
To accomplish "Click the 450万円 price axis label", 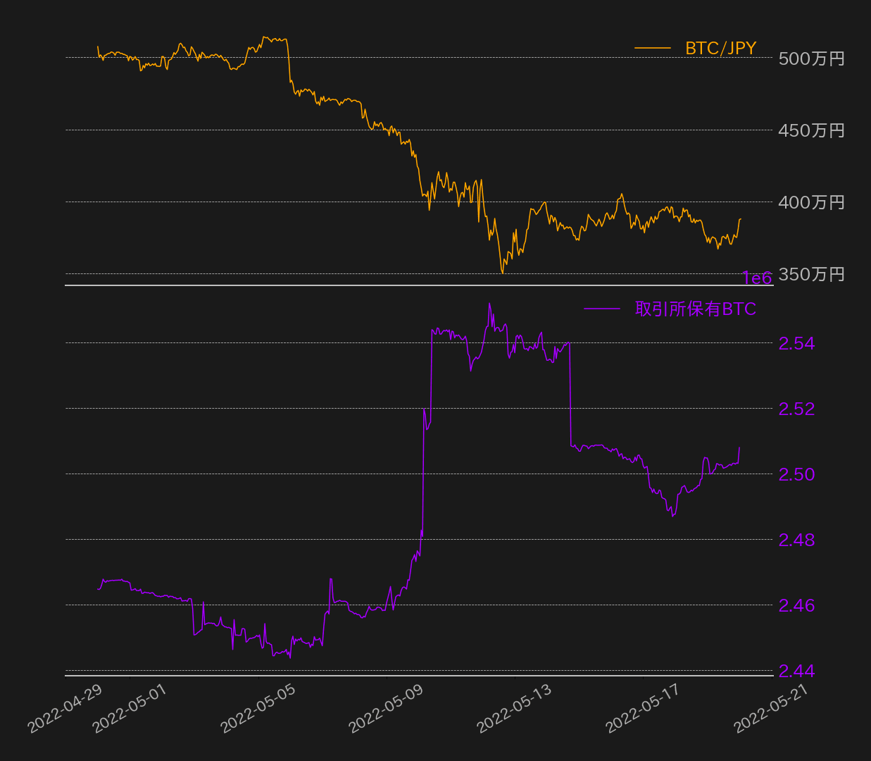I will click(x=811, y=130).
